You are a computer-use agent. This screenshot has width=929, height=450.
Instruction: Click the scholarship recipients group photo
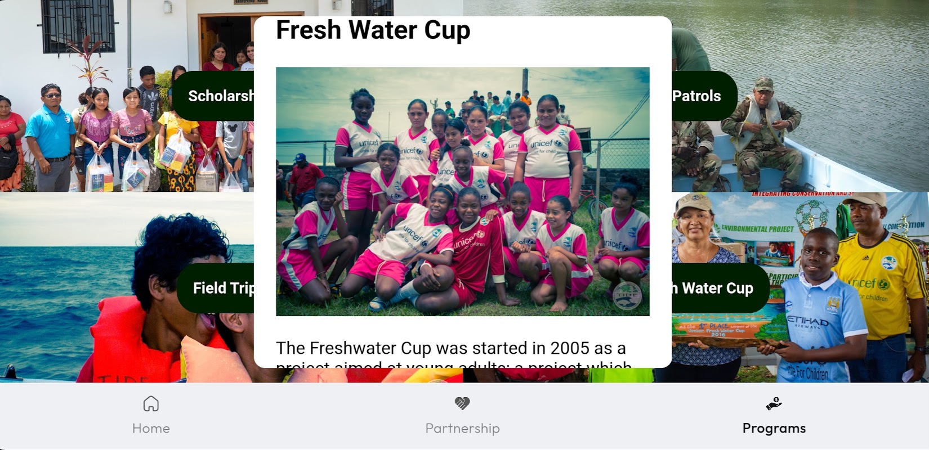[127, 96]
